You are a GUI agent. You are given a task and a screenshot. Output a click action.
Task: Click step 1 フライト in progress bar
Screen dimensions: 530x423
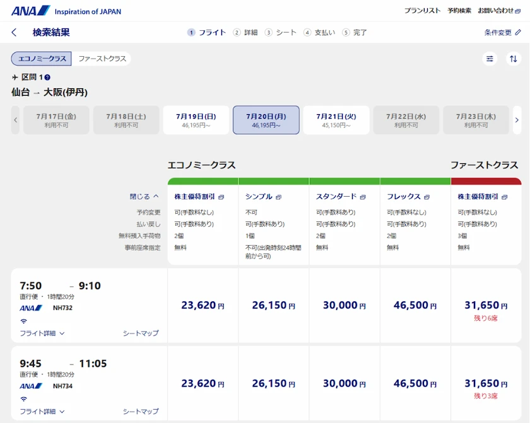206,32
